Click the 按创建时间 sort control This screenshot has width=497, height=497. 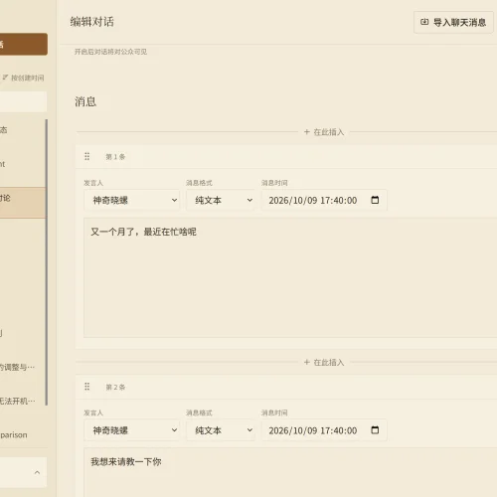(23, 78)
